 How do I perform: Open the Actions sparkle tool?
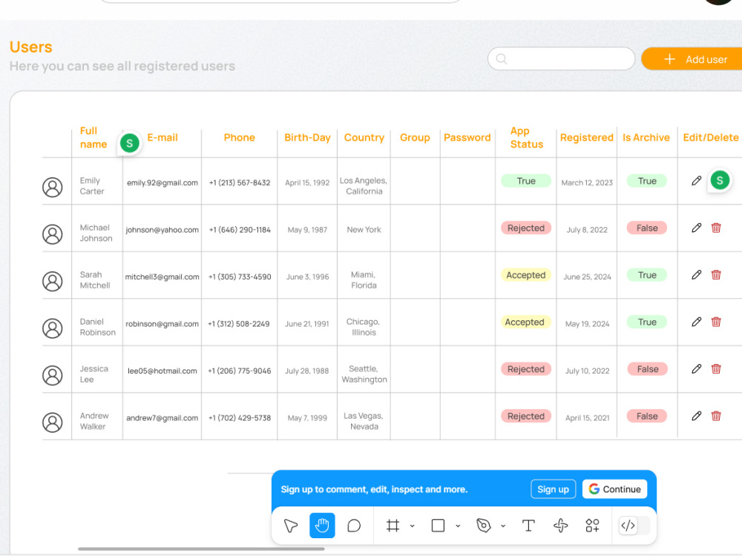(x=561, y=526)
